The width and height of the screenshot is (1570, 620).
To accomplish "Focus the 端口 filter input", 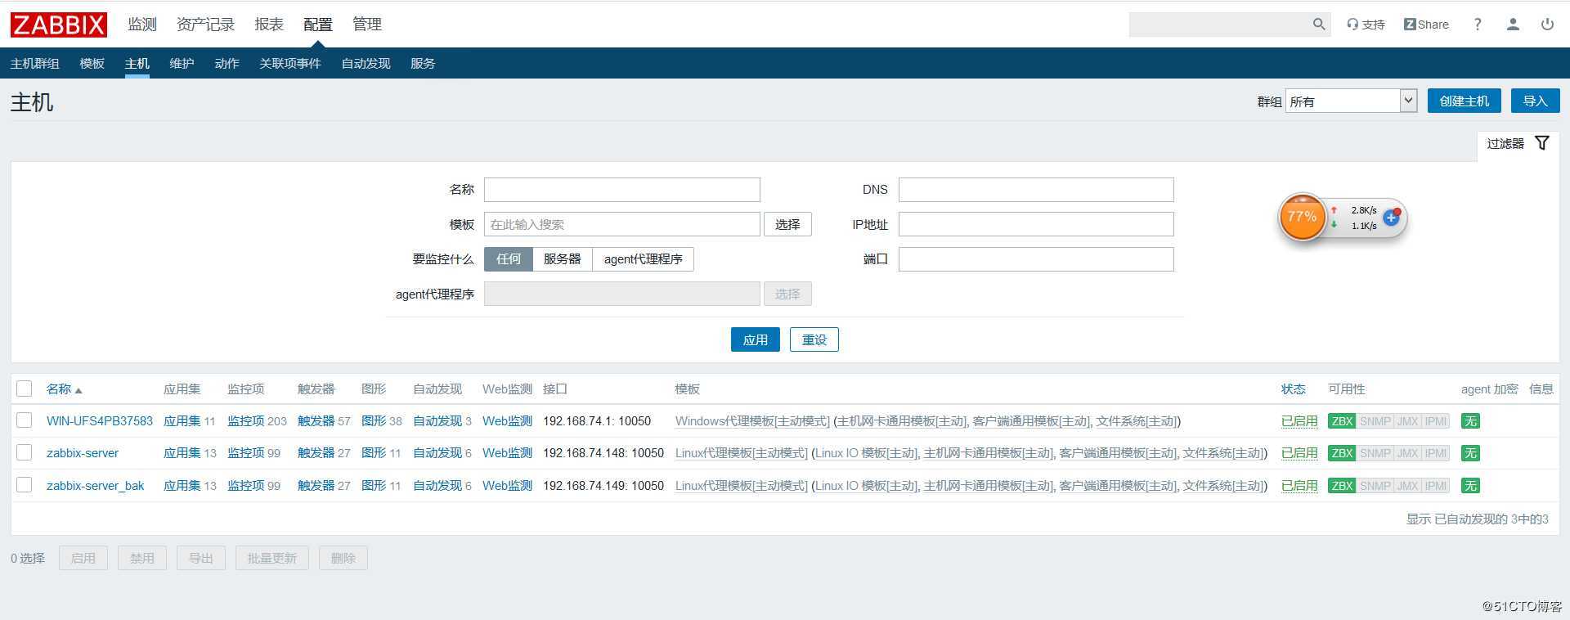I will (x=1036, y=259).
